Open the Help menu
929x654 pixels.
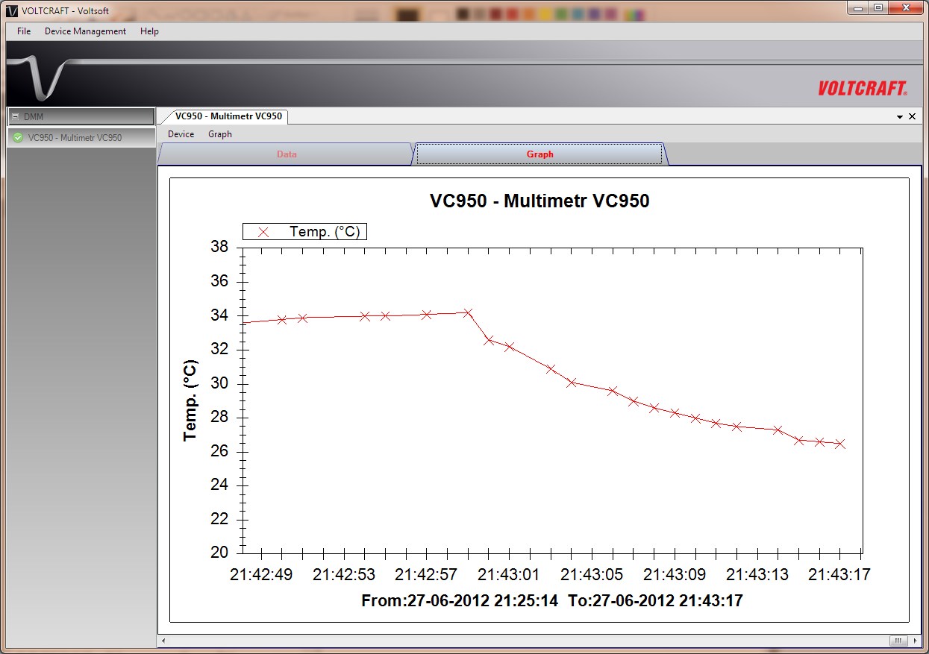[149, 31]
